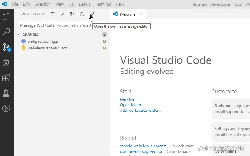Click the git graph branches toolbar icon

click(x=82, y=14)
